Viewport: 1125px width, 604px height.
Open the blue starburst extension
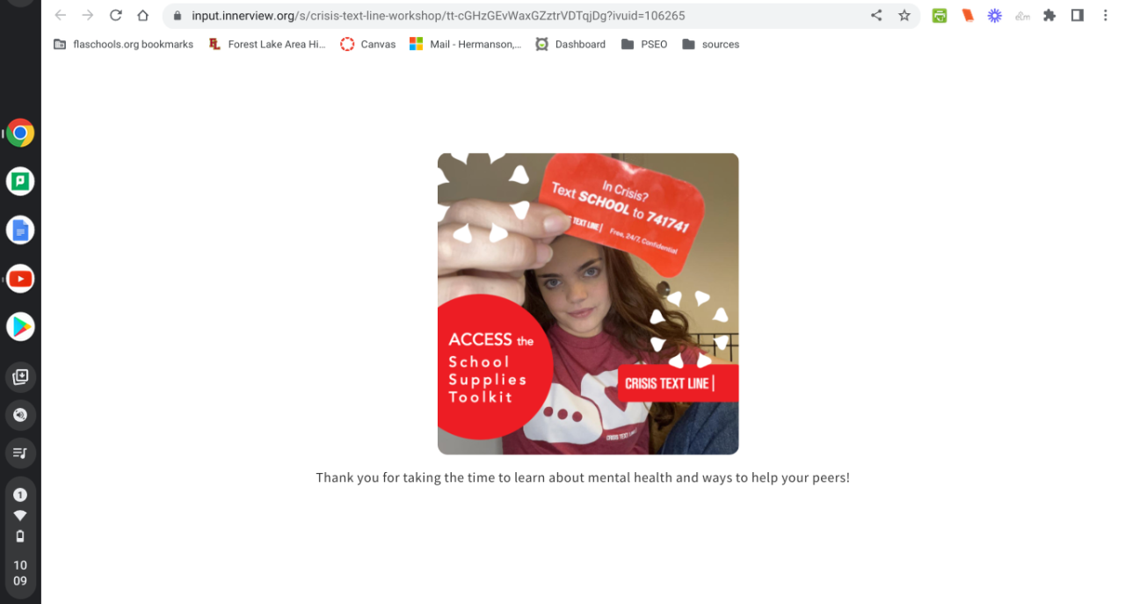point(995,16)
